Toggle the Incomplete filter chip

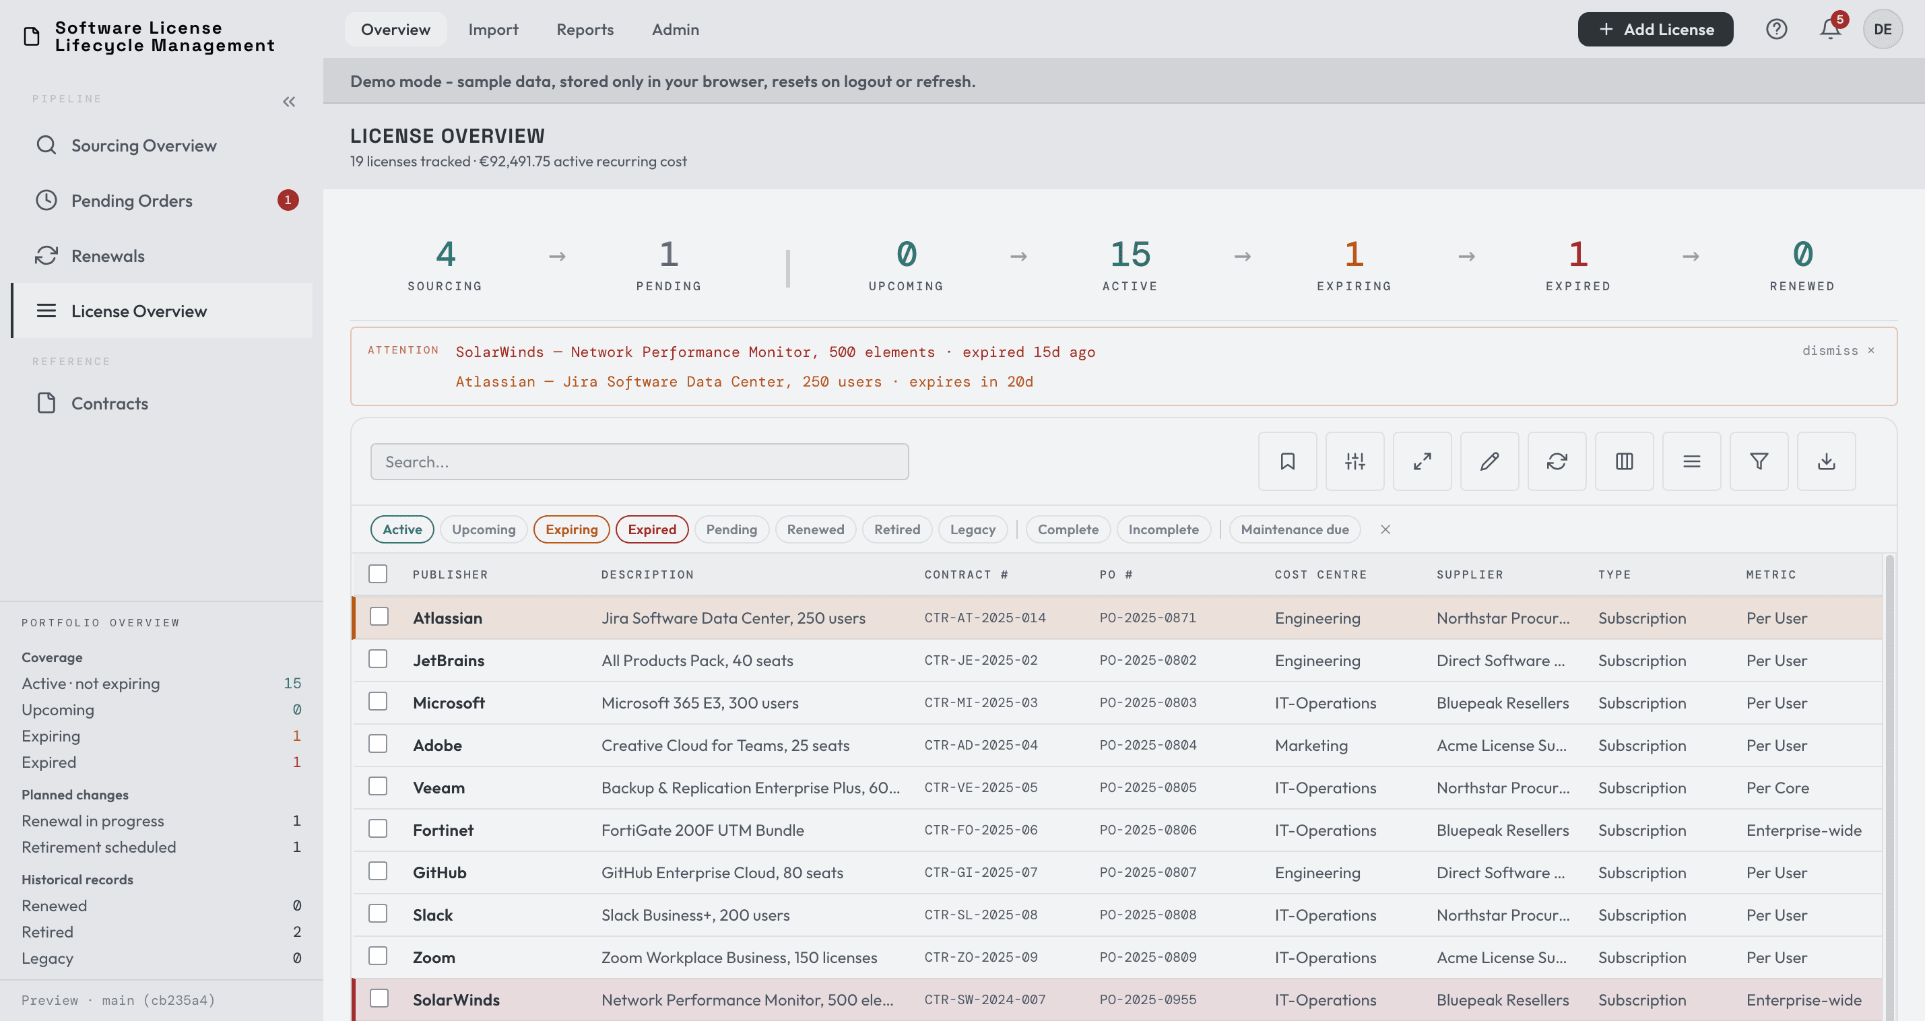pos(1163,529)
